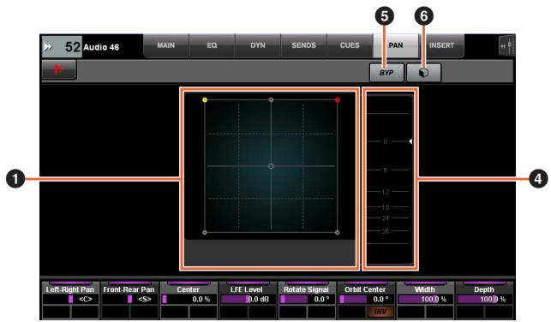Screen dimensions: 551x322
Task: Open the SENDS tab
Action: tap(303, 45)
